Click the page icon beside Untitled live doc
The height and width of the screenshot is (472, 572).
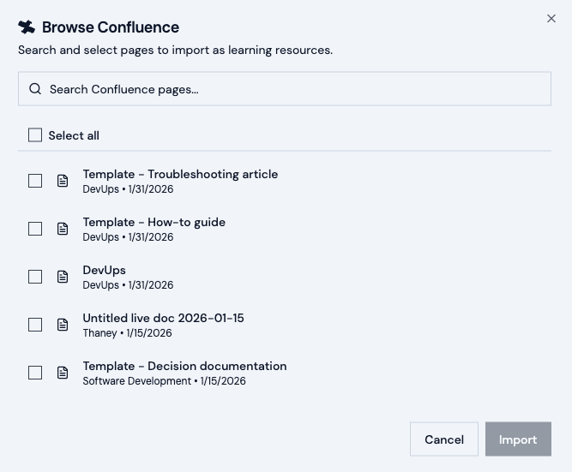63,325
